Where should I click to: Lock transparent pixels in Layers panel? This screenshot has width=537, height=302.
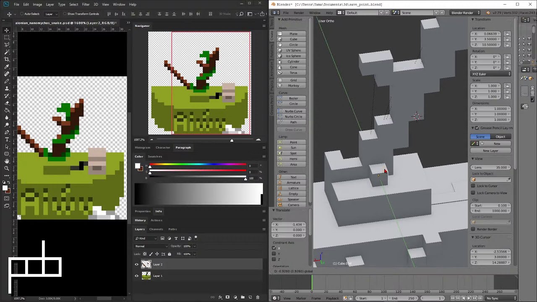click(x=145, y=254)
